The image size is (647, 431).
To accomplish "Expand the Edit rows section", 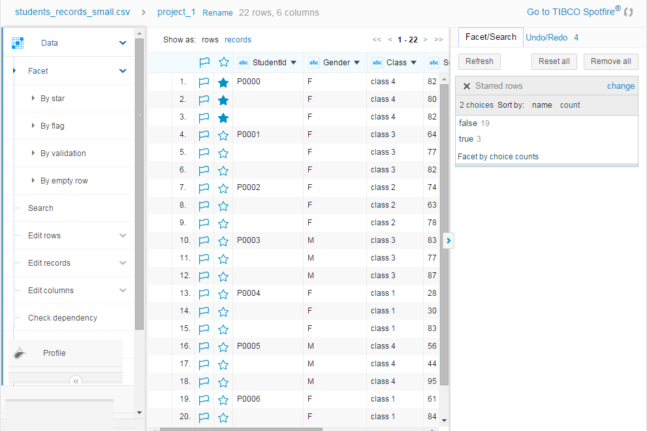I will (x=123, y=236).
